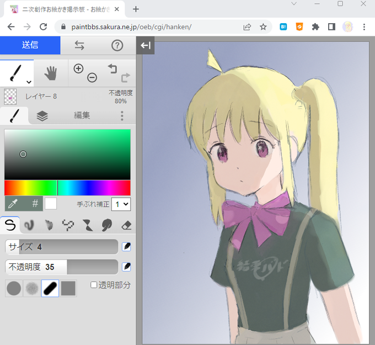This screenshot has width=375, height=345.
Task: Zoom in with the plus magnifier icon
Action: coord(78,68)
